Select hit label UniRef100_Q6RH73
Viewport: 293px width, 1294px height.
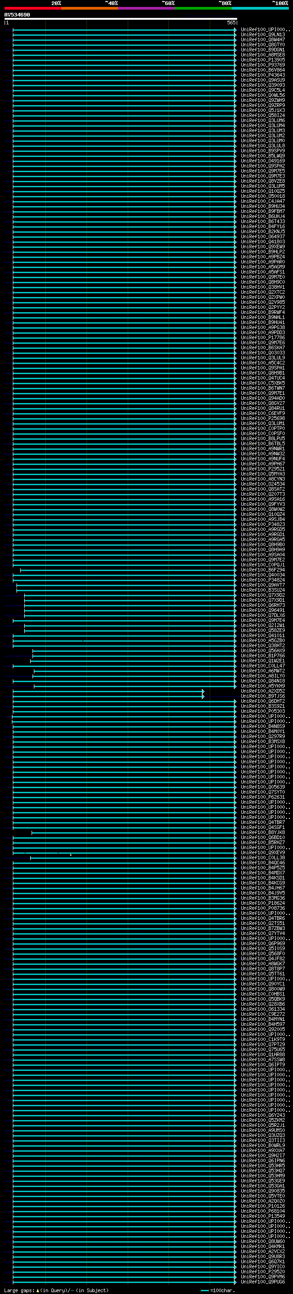pyautogui.click(x=263, y=605)
